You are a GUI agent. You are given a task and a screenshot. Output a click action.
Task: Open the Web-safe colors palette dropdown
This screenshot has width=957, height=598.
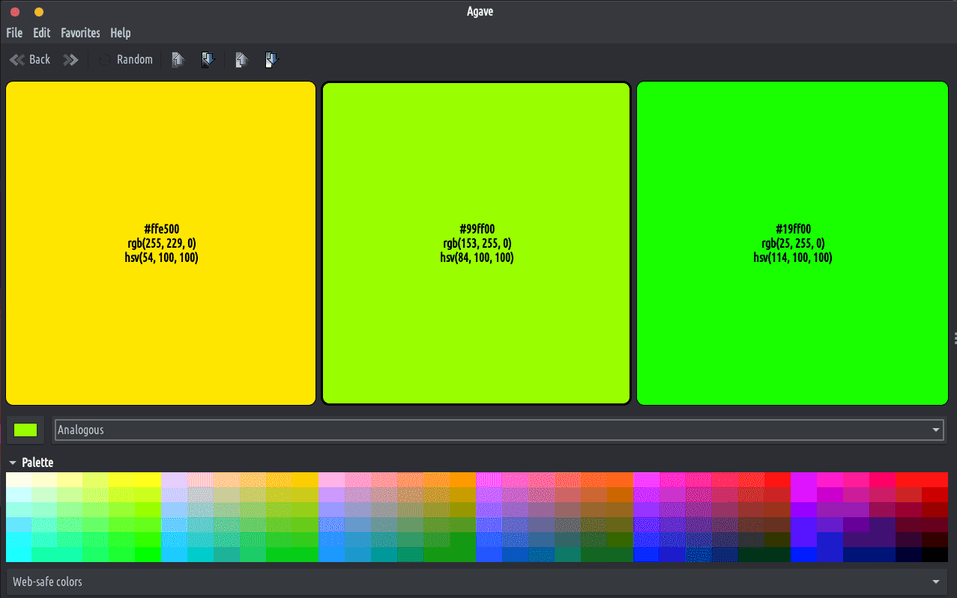[x=477, y=582]
